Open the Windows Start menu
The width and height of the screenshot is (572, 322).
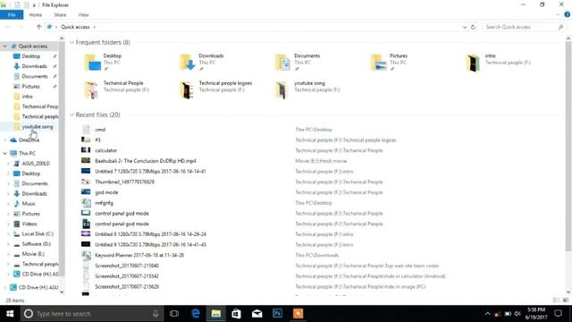[10, 314]
